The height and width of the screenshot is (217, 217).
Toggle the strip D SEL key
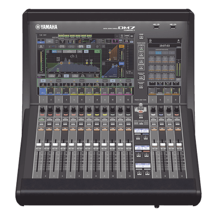tap(177, 119)
